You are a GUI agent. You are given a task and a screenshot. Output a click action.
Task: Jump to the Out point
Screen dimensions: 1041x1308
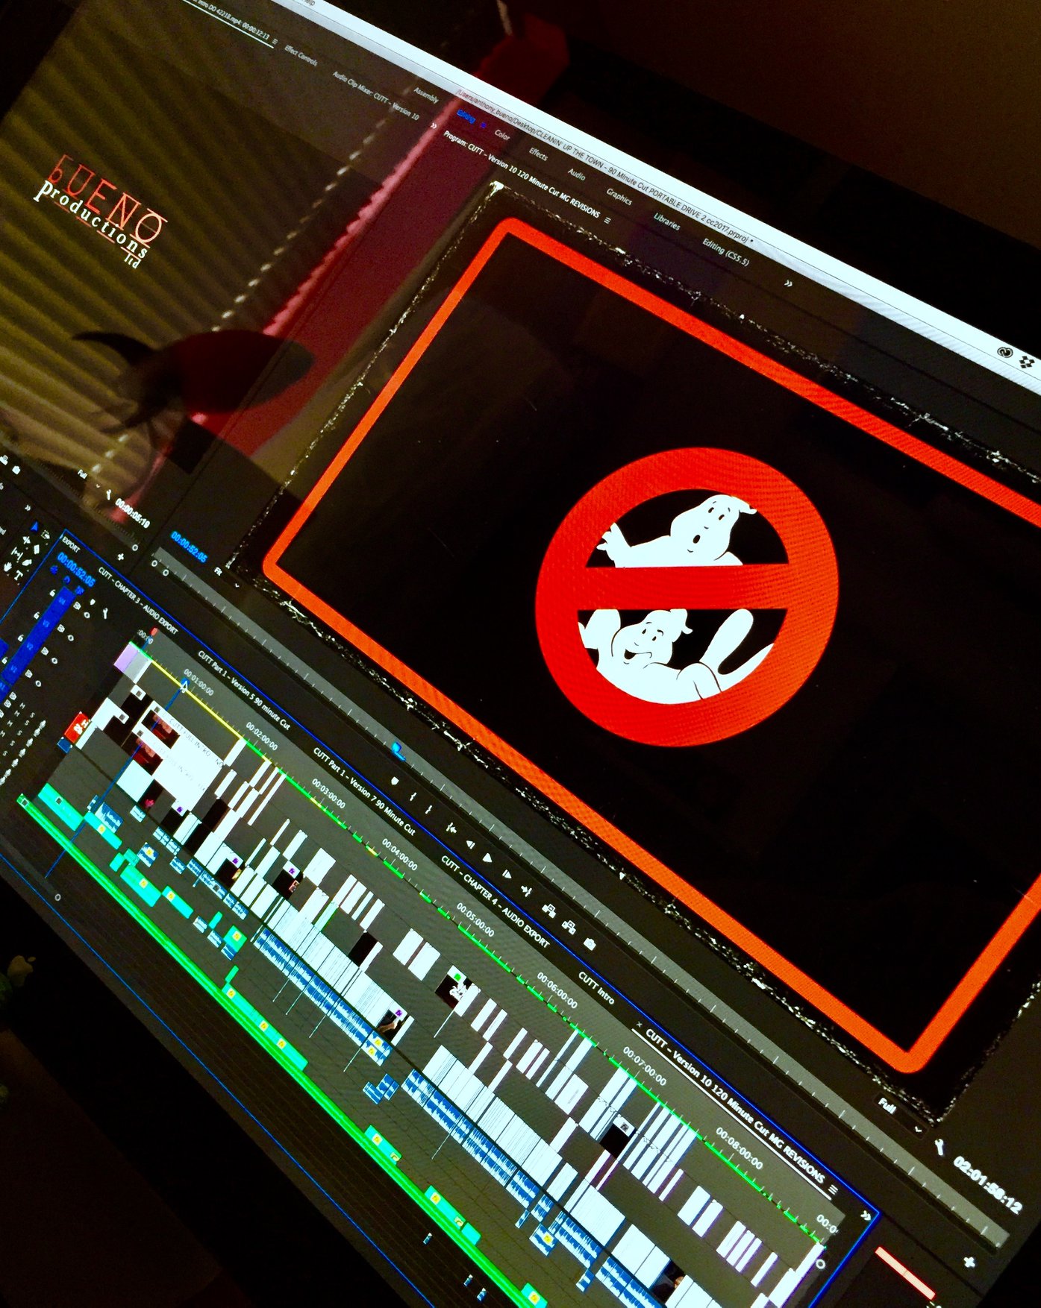(x=527, y=890)
